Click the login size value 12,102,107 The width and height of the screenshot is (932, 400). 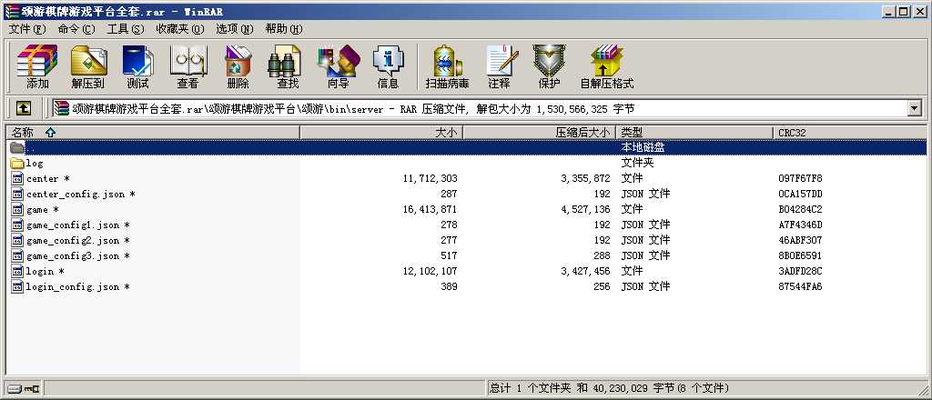tap(430, 271)
